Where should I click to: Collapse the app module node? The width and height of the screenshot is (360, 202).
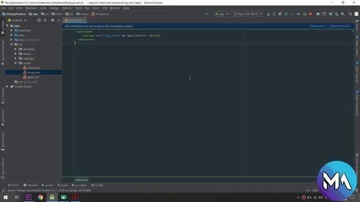tap(7, 26)
